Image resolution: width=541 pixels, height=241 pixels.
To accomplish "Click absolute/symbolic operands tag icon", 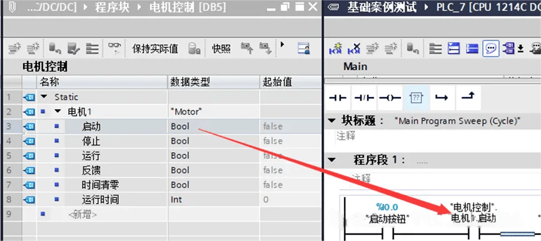I will click(509, 48).
